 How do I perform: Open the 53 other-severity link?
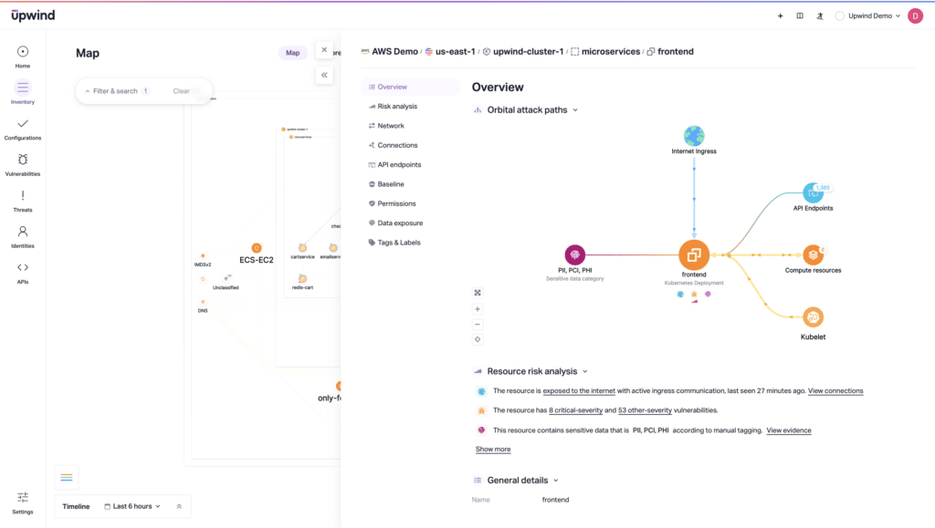[645, 410]
